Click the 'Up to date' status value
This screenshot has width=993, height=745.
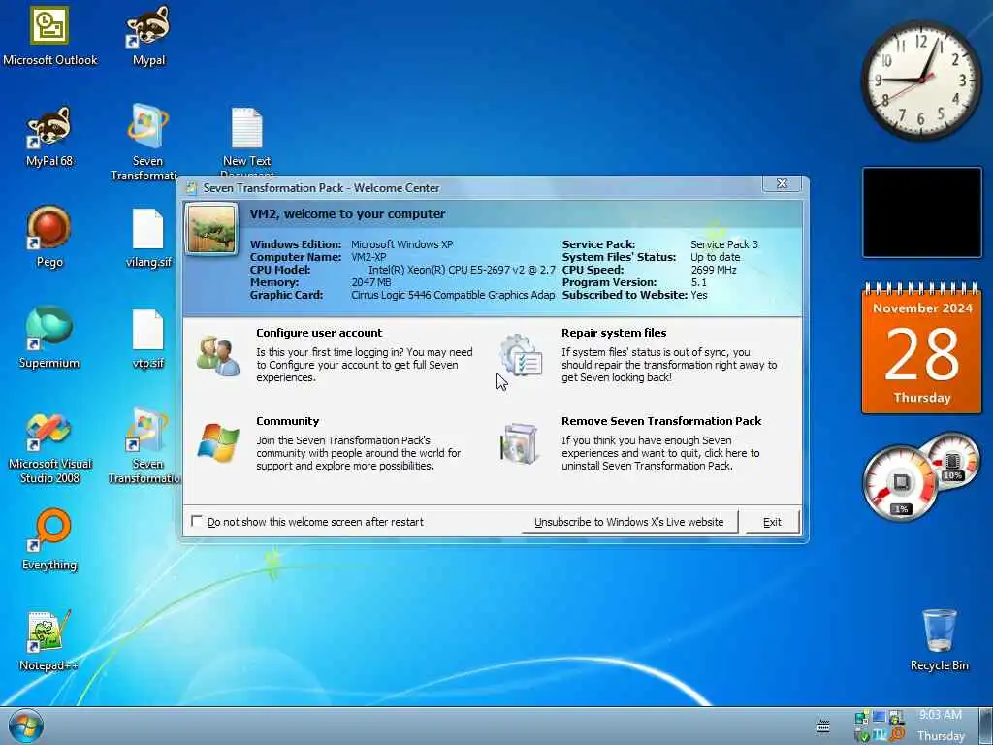pos(715,257)
